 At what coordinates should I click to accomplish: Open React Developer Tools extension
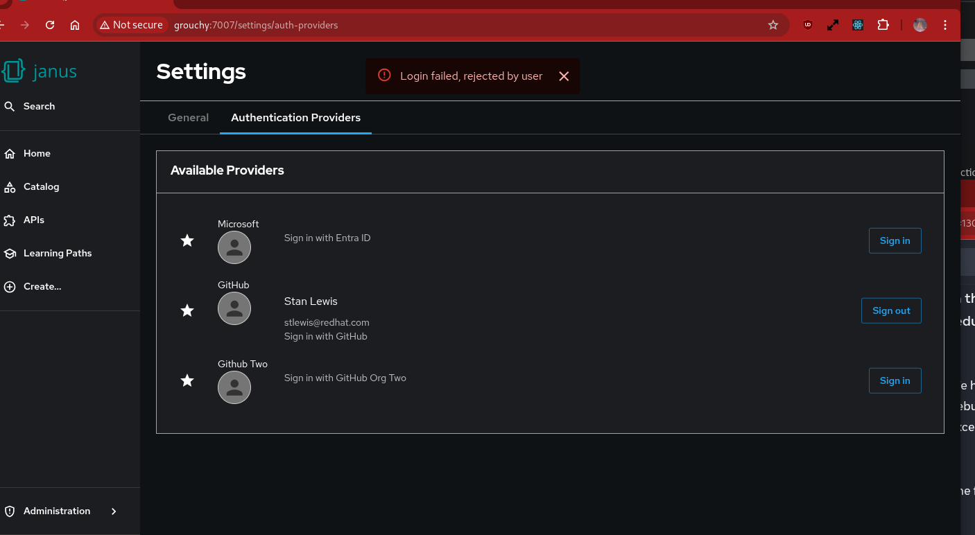click(x=858, y=25)
